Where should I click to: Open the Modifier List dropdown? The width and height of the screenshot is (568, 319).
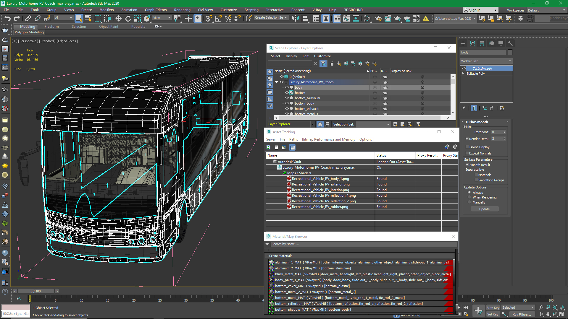(x=486, y=61)
